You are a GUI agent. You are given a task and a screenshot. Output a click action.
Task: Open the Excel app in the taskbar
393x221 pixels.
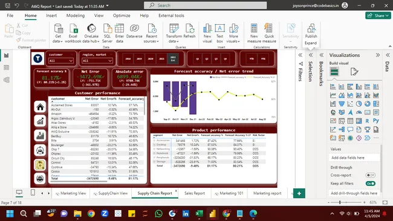(200, 214)
